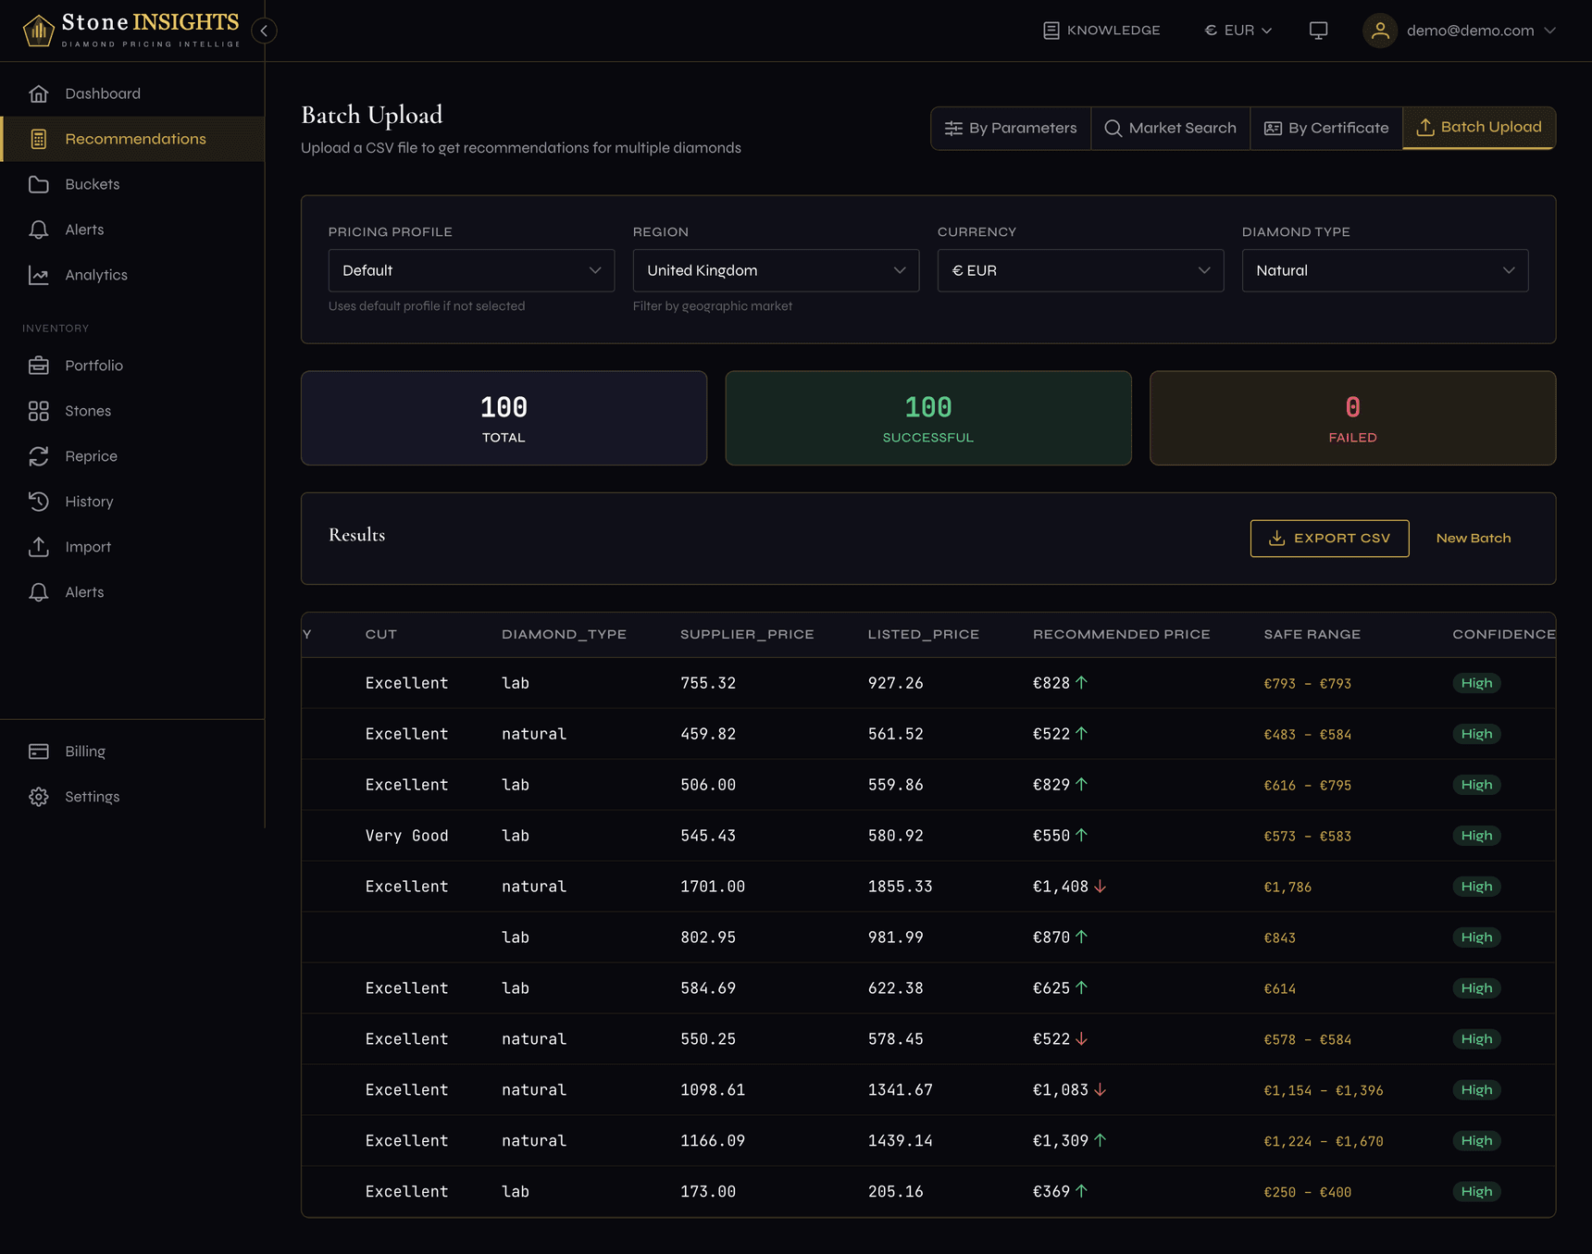Select the Reprice tool in sidebar
The image size is (1592, 1254).
90,456
